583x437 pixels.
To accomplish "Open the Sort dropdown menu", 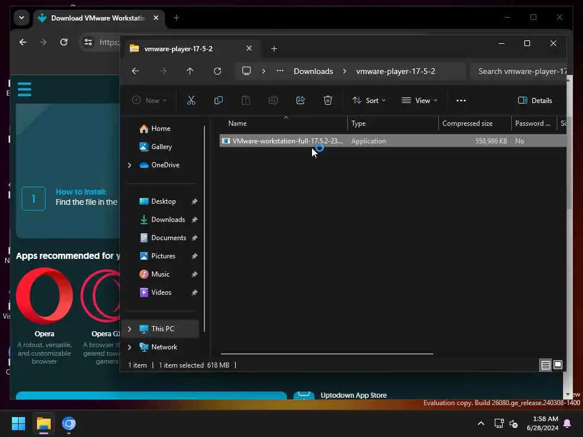I will coord(369,100).
